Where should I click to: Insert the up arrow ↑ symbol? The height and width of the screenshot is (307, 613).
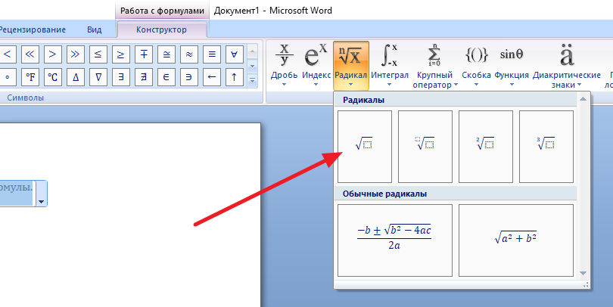click(235, 76)
